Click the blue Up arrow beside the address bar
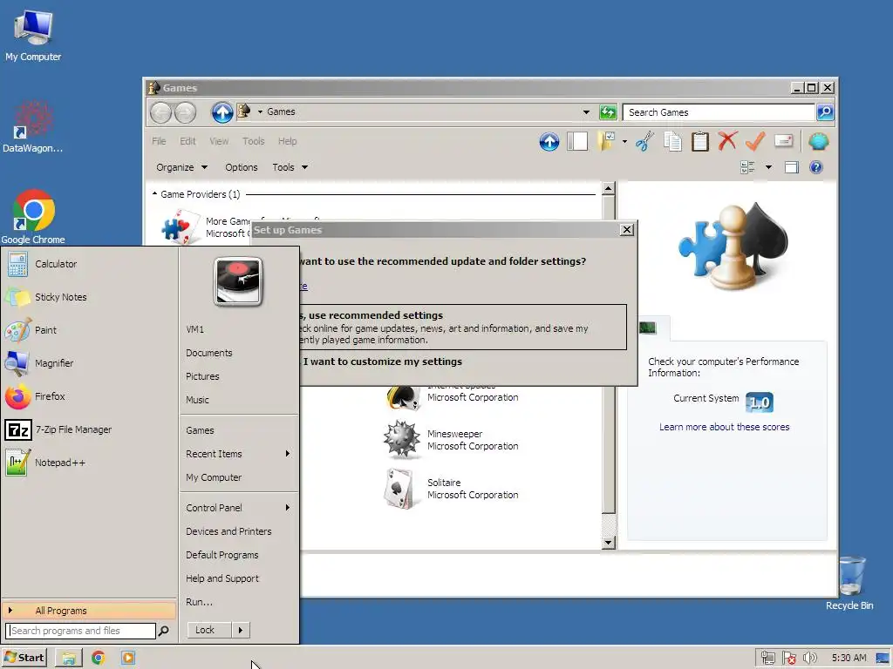Image resolution: width=893 pixels, height=669 pixels. pos(222,112)
